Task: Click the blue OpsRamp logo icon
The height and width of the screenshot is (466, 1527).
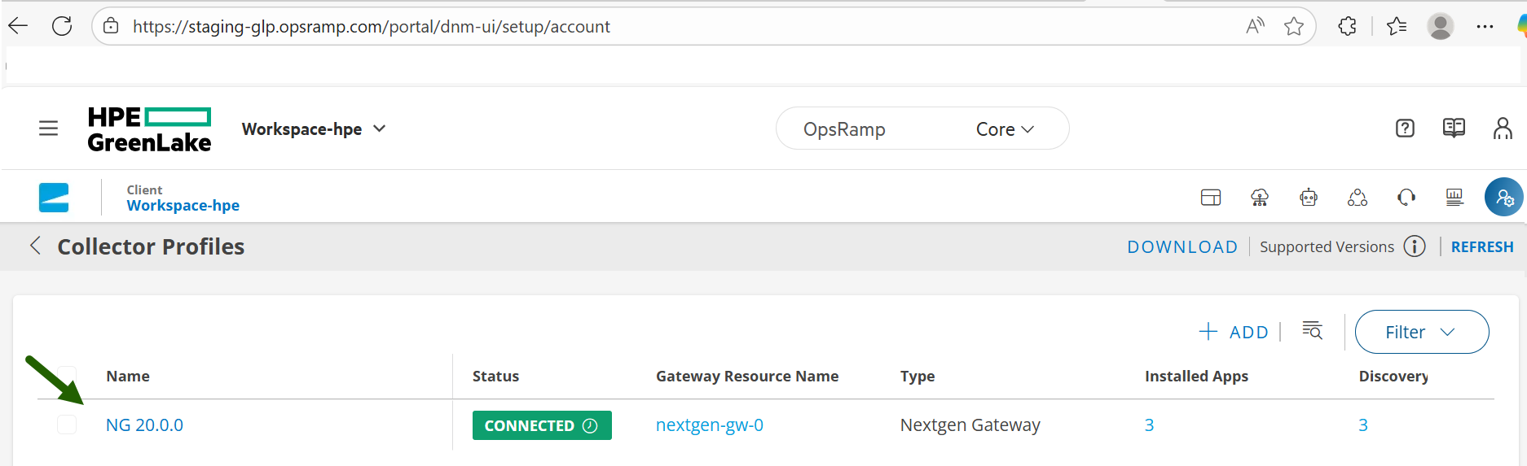Action: [54, 198]
